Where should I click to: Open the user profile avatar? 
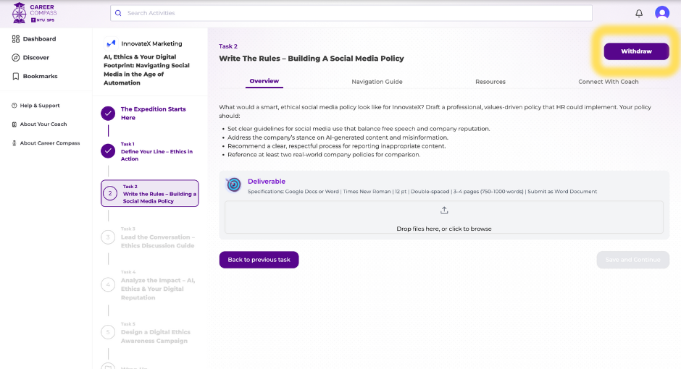[661, 13]
